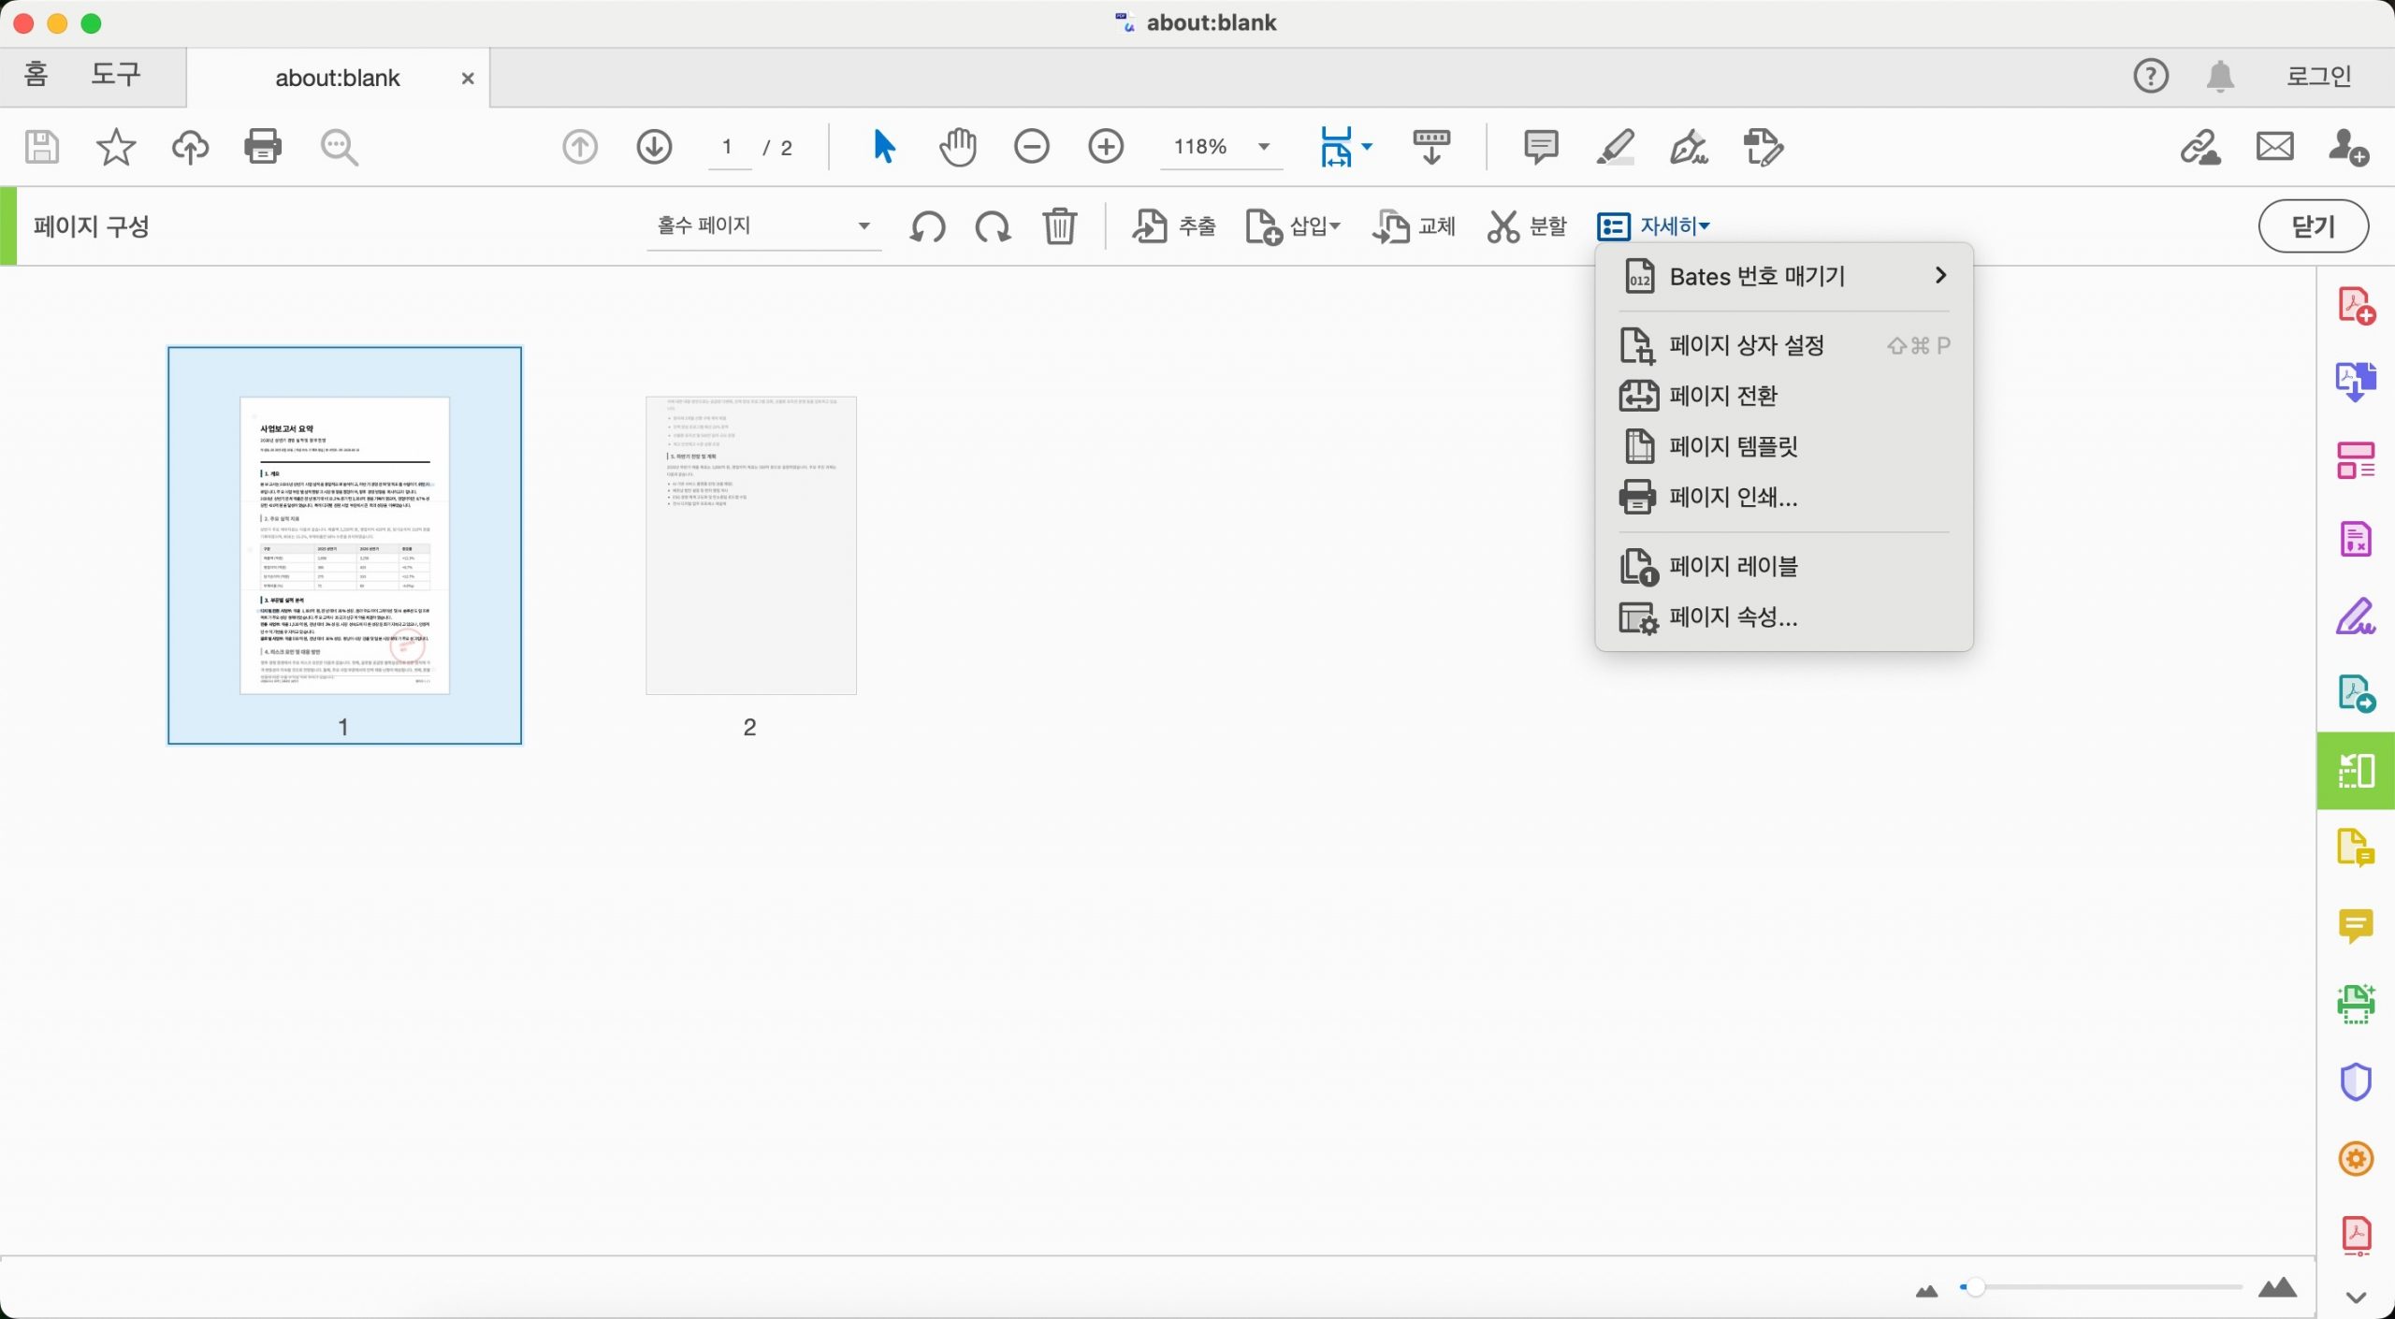Open Help question mark icon
This screenshot has width=2395, height=1319.
[2151, 76]
